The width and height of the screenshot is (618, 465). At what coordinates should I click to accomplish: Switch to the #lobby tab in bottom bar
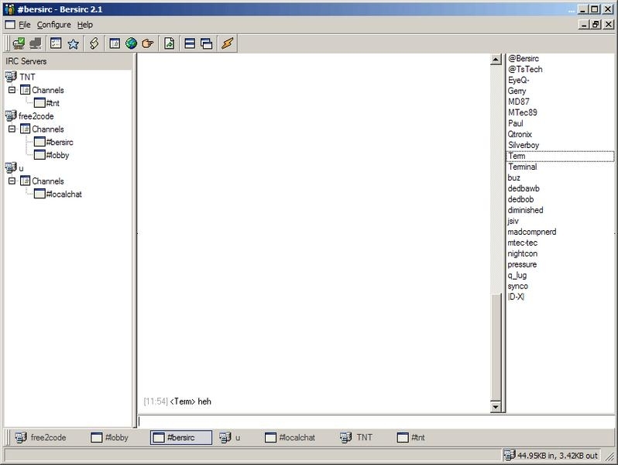(109, 437)
